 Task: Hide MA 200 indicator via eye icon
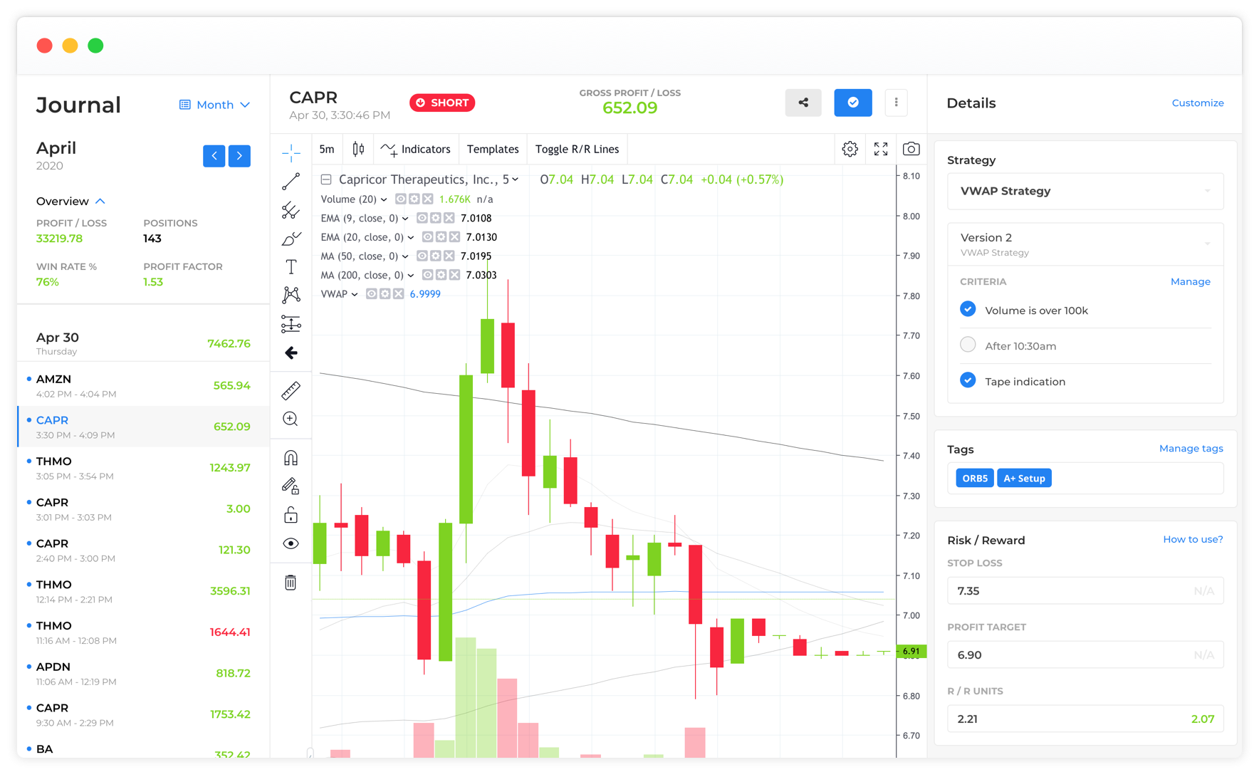coord(427,275)
